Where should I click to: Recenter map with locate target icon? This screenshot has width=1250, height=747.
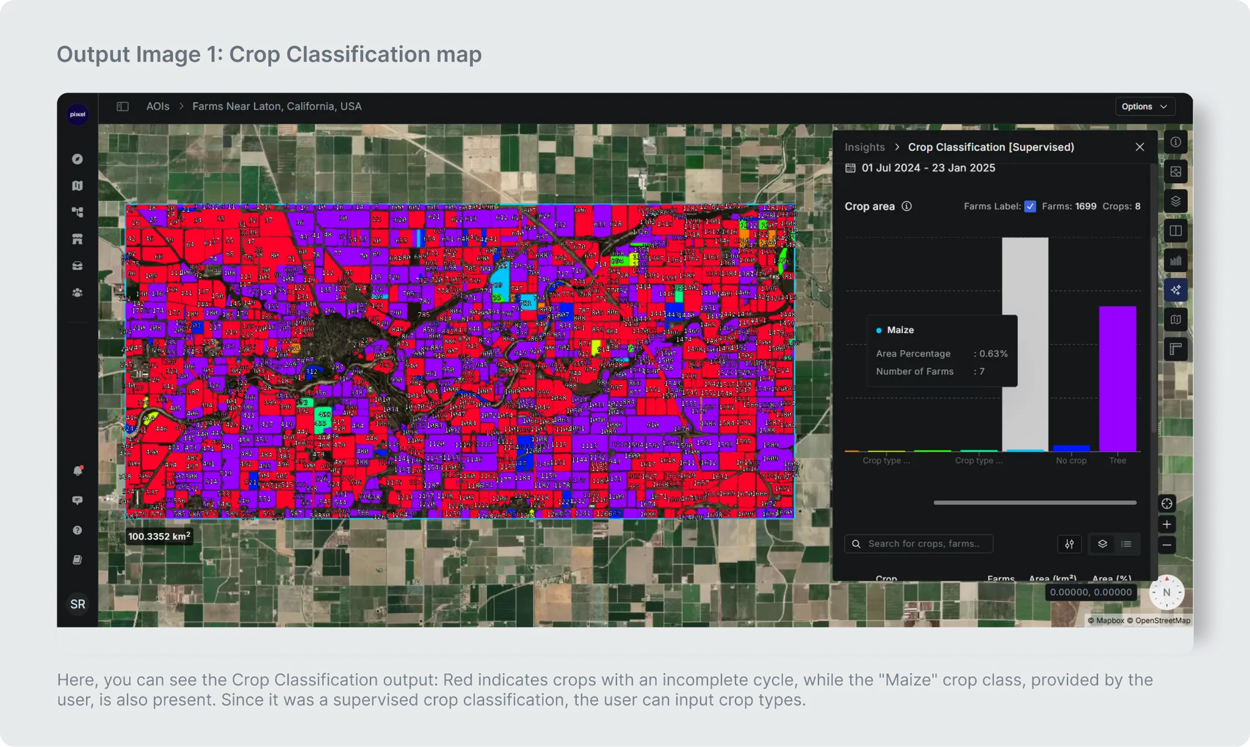(1167, 503)
